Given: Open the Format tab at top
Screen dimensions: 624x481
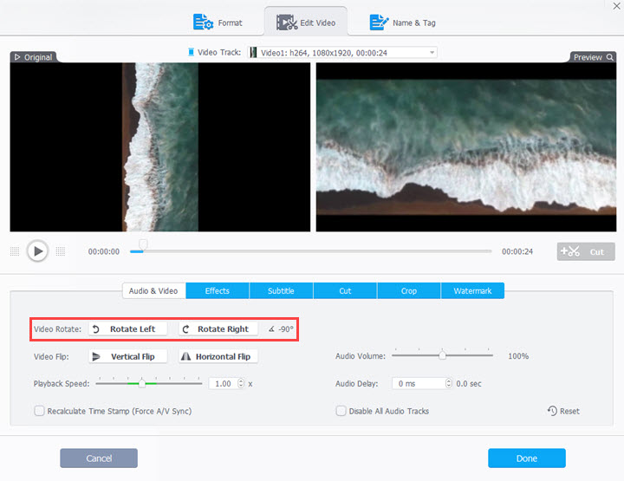Looking at the screenshot, I should pyautogui.click(x=218, y=23).
